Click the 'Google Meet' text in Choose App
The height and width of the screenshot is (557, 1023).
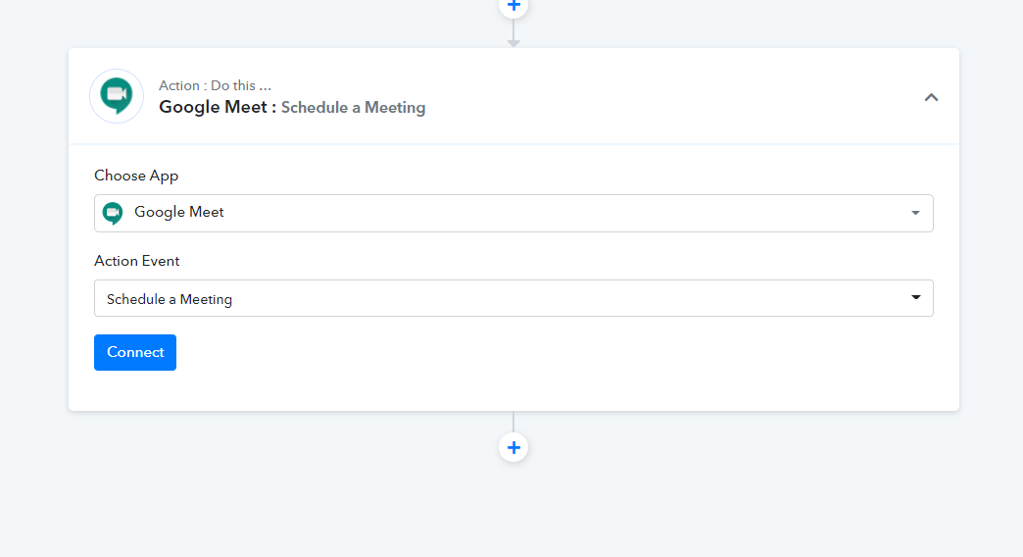(x=178, y=212)
